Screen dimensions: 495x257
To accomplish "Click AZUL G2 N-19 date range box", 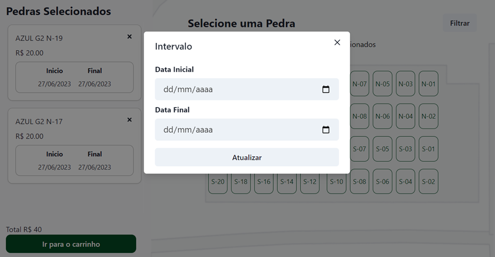I will click(x=74, y=77).
